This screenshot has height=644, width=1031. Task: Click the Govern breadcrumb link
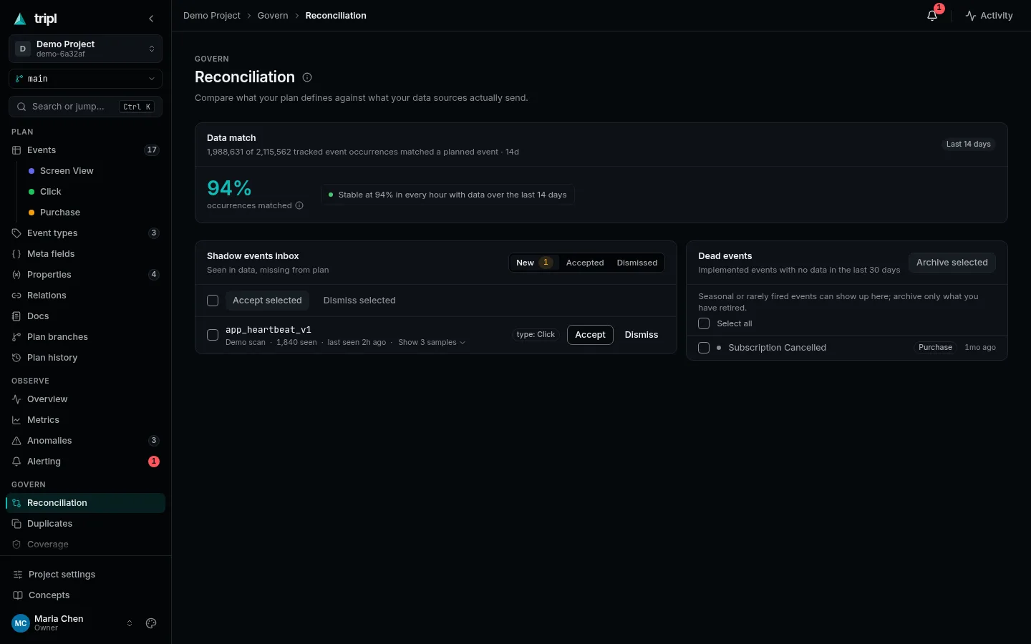click(273, 16)
